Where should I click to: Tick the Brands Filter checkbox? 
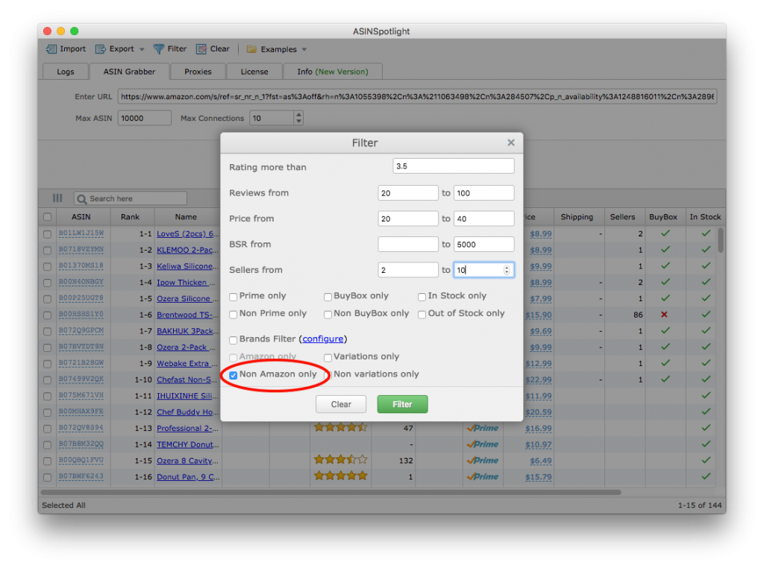[234, 340]
